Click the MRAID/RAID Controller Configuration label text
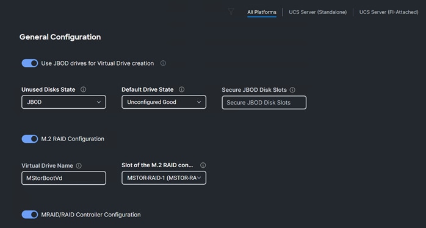426x228 pixels. pos(91,215)
